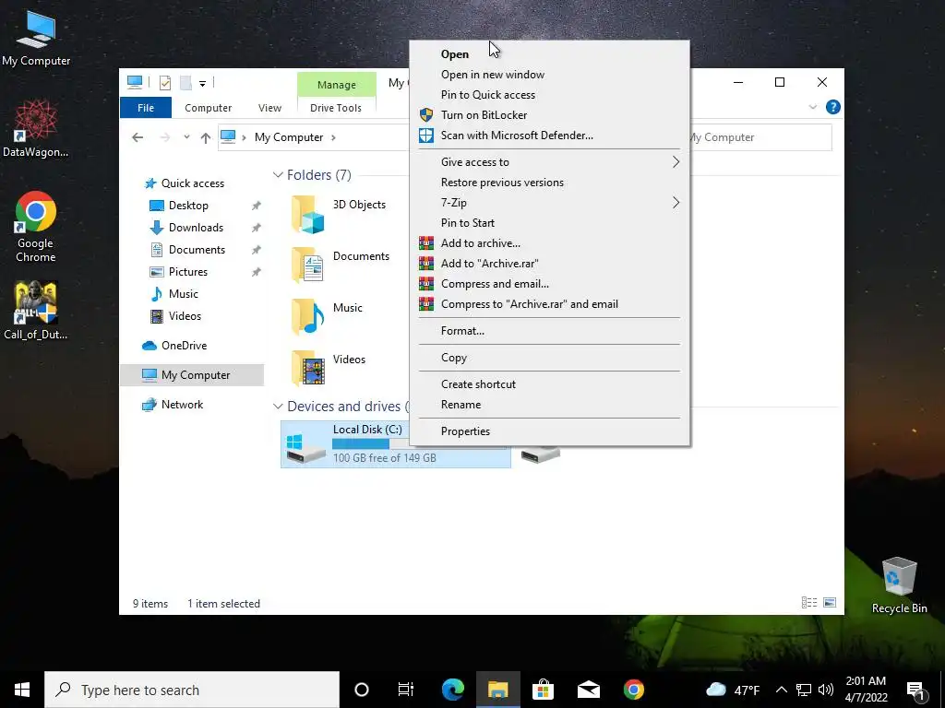945x708 pixels.
Task: Select the Music folder in the Folders group
Action: (328, 317)
